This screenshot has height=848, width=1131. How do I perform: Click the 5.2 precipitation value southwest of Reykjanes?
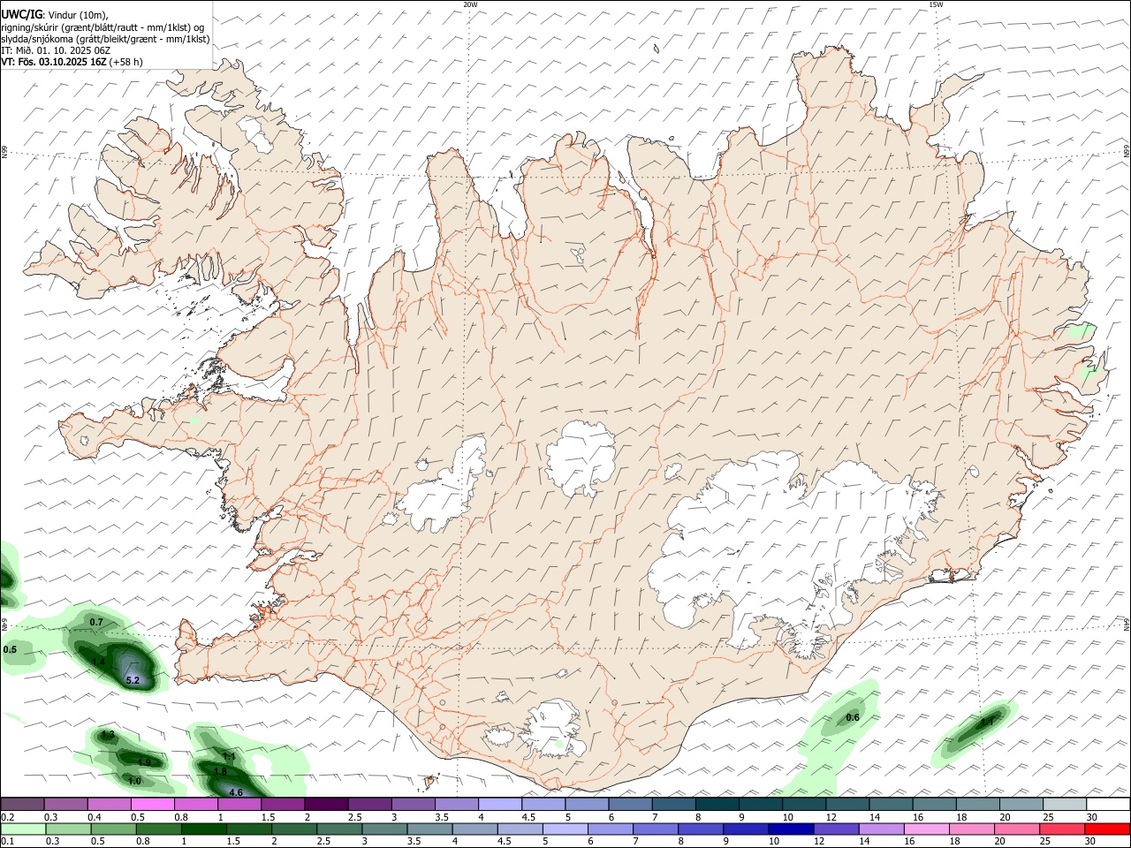pos(133,680)
